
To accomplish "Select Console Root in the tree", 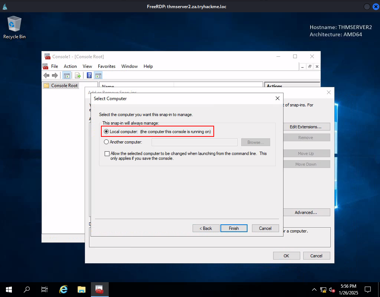I will pos(64,86).
